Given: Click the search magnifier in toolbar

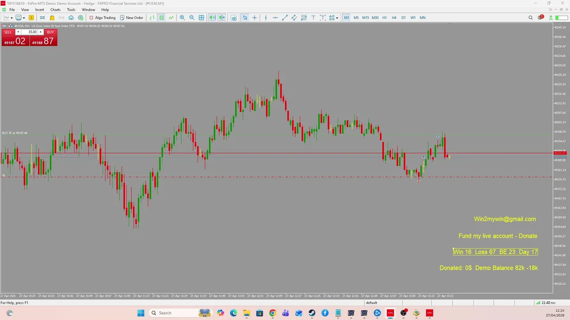Looking at the screenshot, I should coord(530,18).
